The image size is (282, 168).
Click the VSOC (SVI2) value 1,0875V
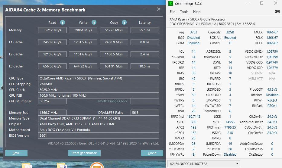272,51
